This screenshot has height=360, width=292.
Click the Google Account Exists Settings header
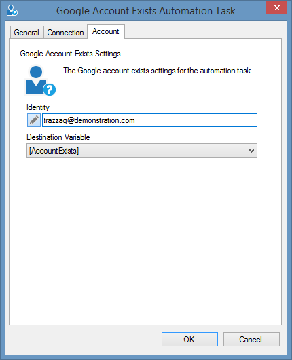(70, 54)
